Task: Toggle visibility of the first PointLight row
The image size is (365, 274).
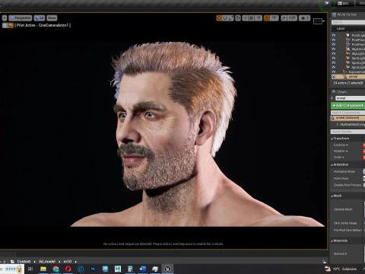Action: [334, 35]
